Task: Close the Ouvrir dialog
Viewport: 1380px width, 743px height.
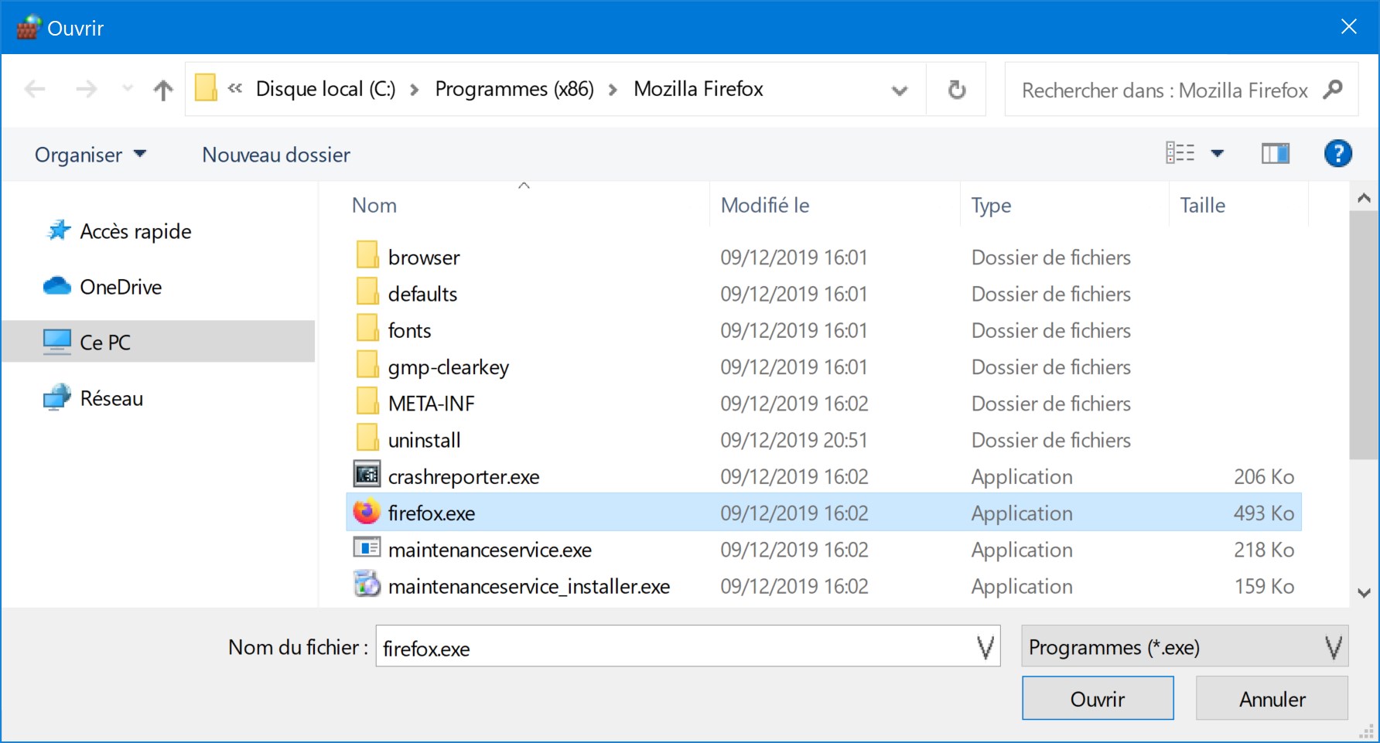Action: coord(1349,27)
